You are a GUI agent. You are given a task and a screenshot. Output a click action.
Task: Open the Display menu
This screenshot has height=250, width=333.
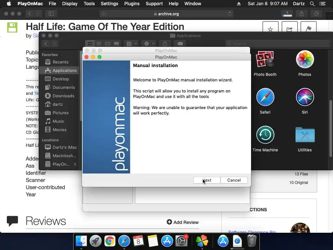[70, 4]
